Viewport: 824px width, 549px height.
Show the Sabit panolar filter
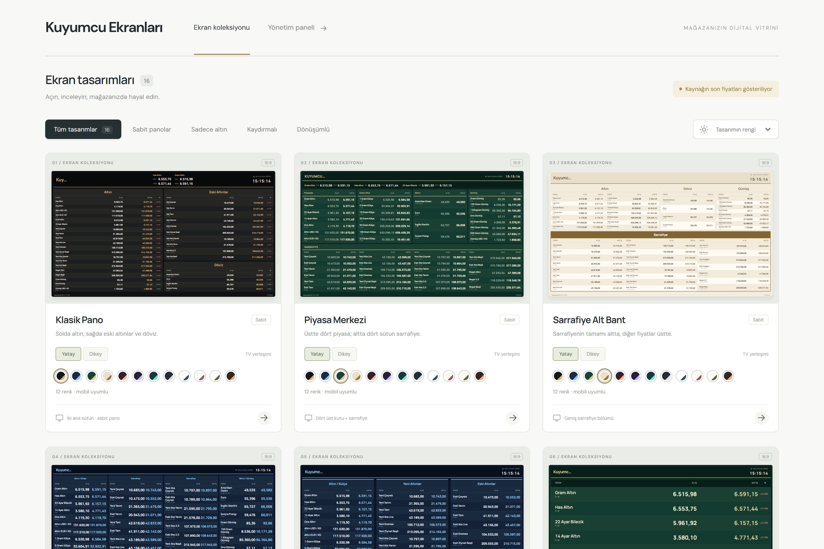pyautogui.click(x=152, y=130)
